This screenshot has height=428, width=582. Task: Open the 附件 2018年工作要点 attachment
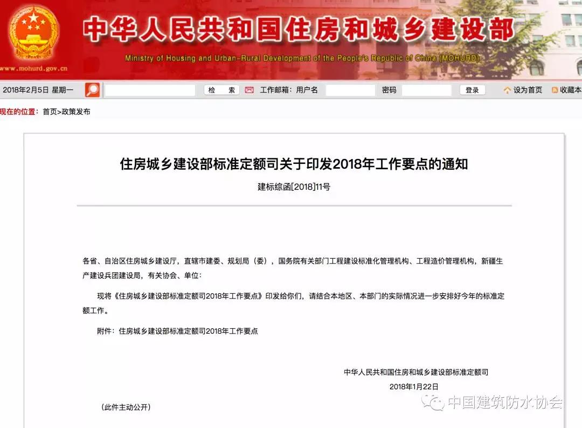[x=188, y=331]
